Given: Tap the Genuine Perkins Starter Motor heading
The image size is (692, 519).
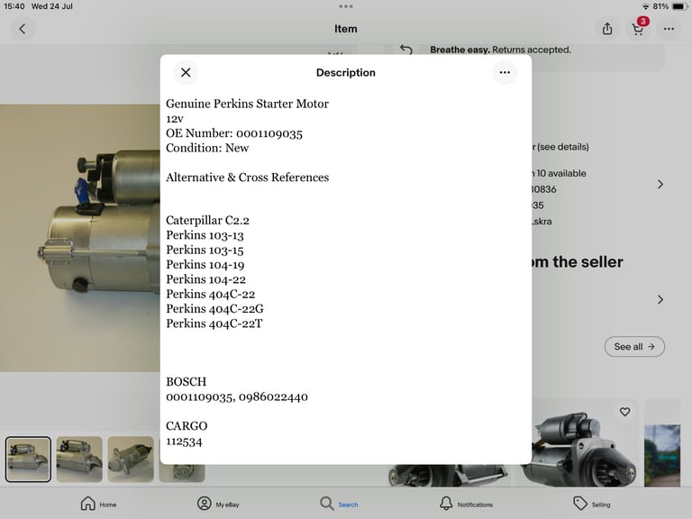Looking at the screenshot, I should tap(247, 104).
